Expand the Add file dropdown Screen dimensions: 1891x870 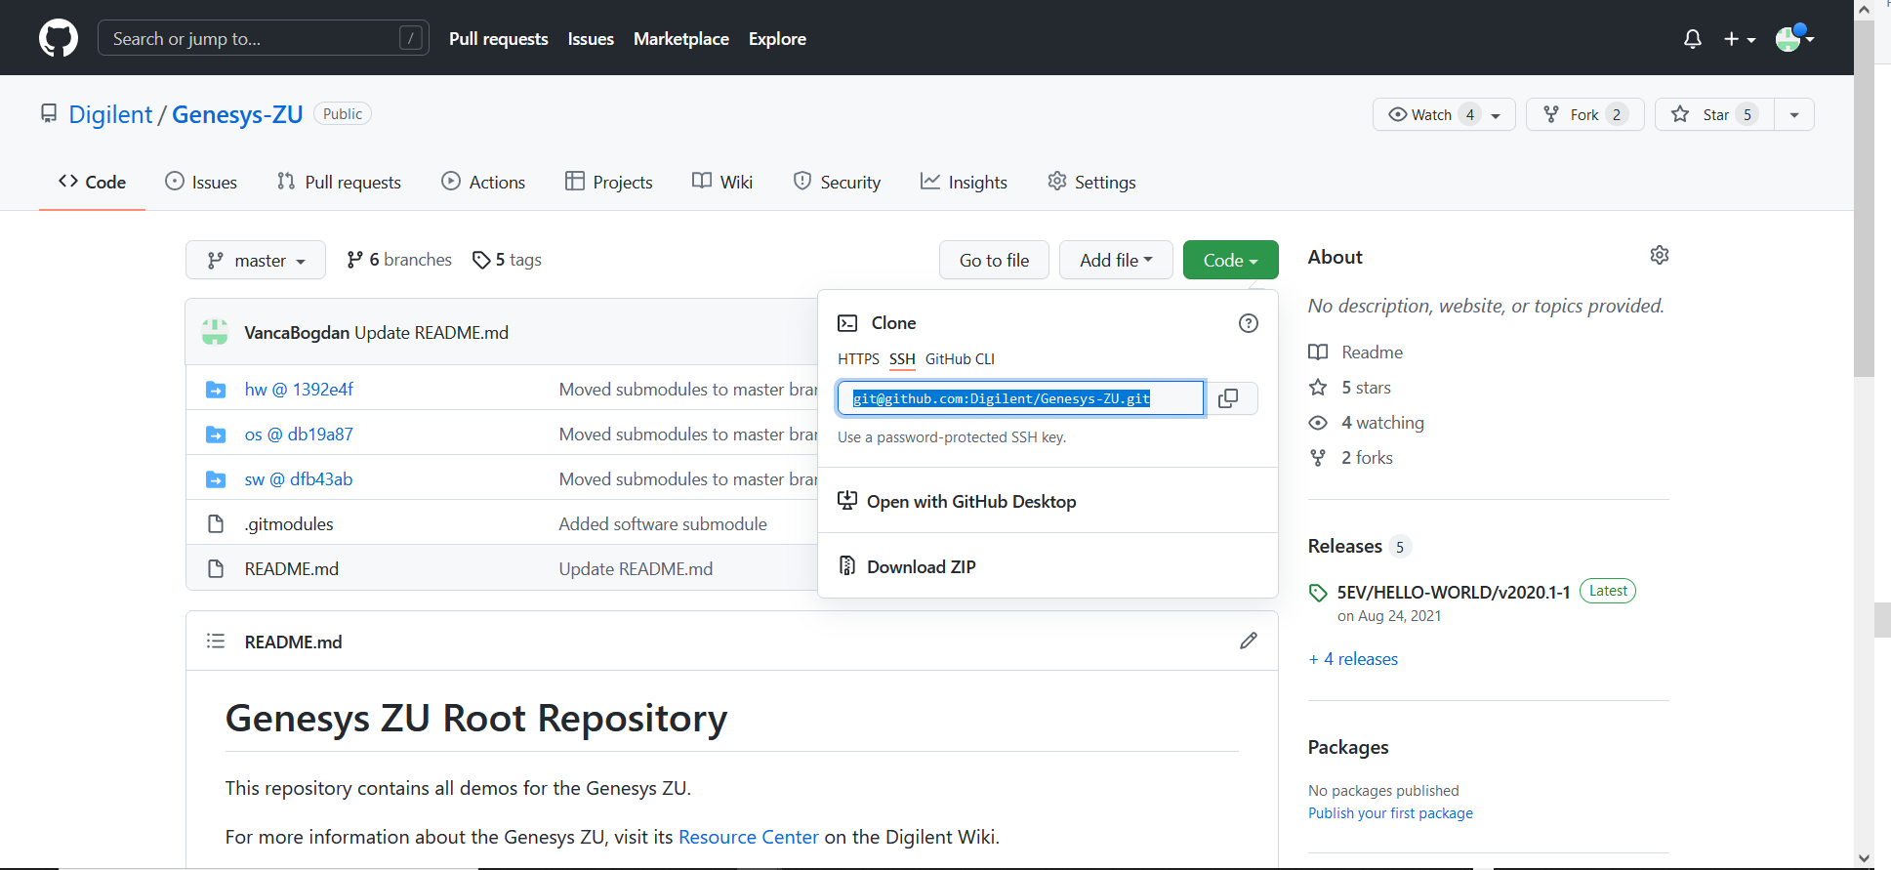[1116, 260]
